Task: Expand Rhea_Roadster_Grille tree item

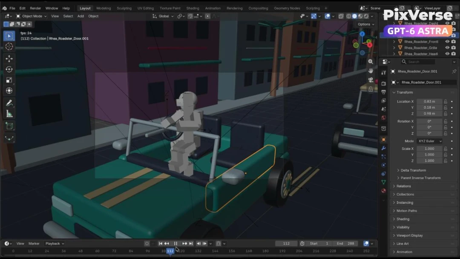Action: click(394, 48)
